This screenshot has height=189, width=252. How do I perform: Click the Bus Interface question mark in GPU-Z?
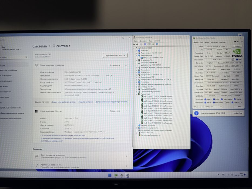tap(242, 66)
